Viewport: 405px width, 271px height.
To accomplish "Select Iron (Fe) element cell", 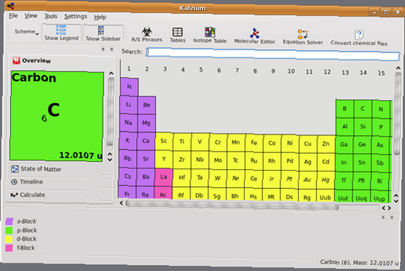I will (x=254, y=143).
